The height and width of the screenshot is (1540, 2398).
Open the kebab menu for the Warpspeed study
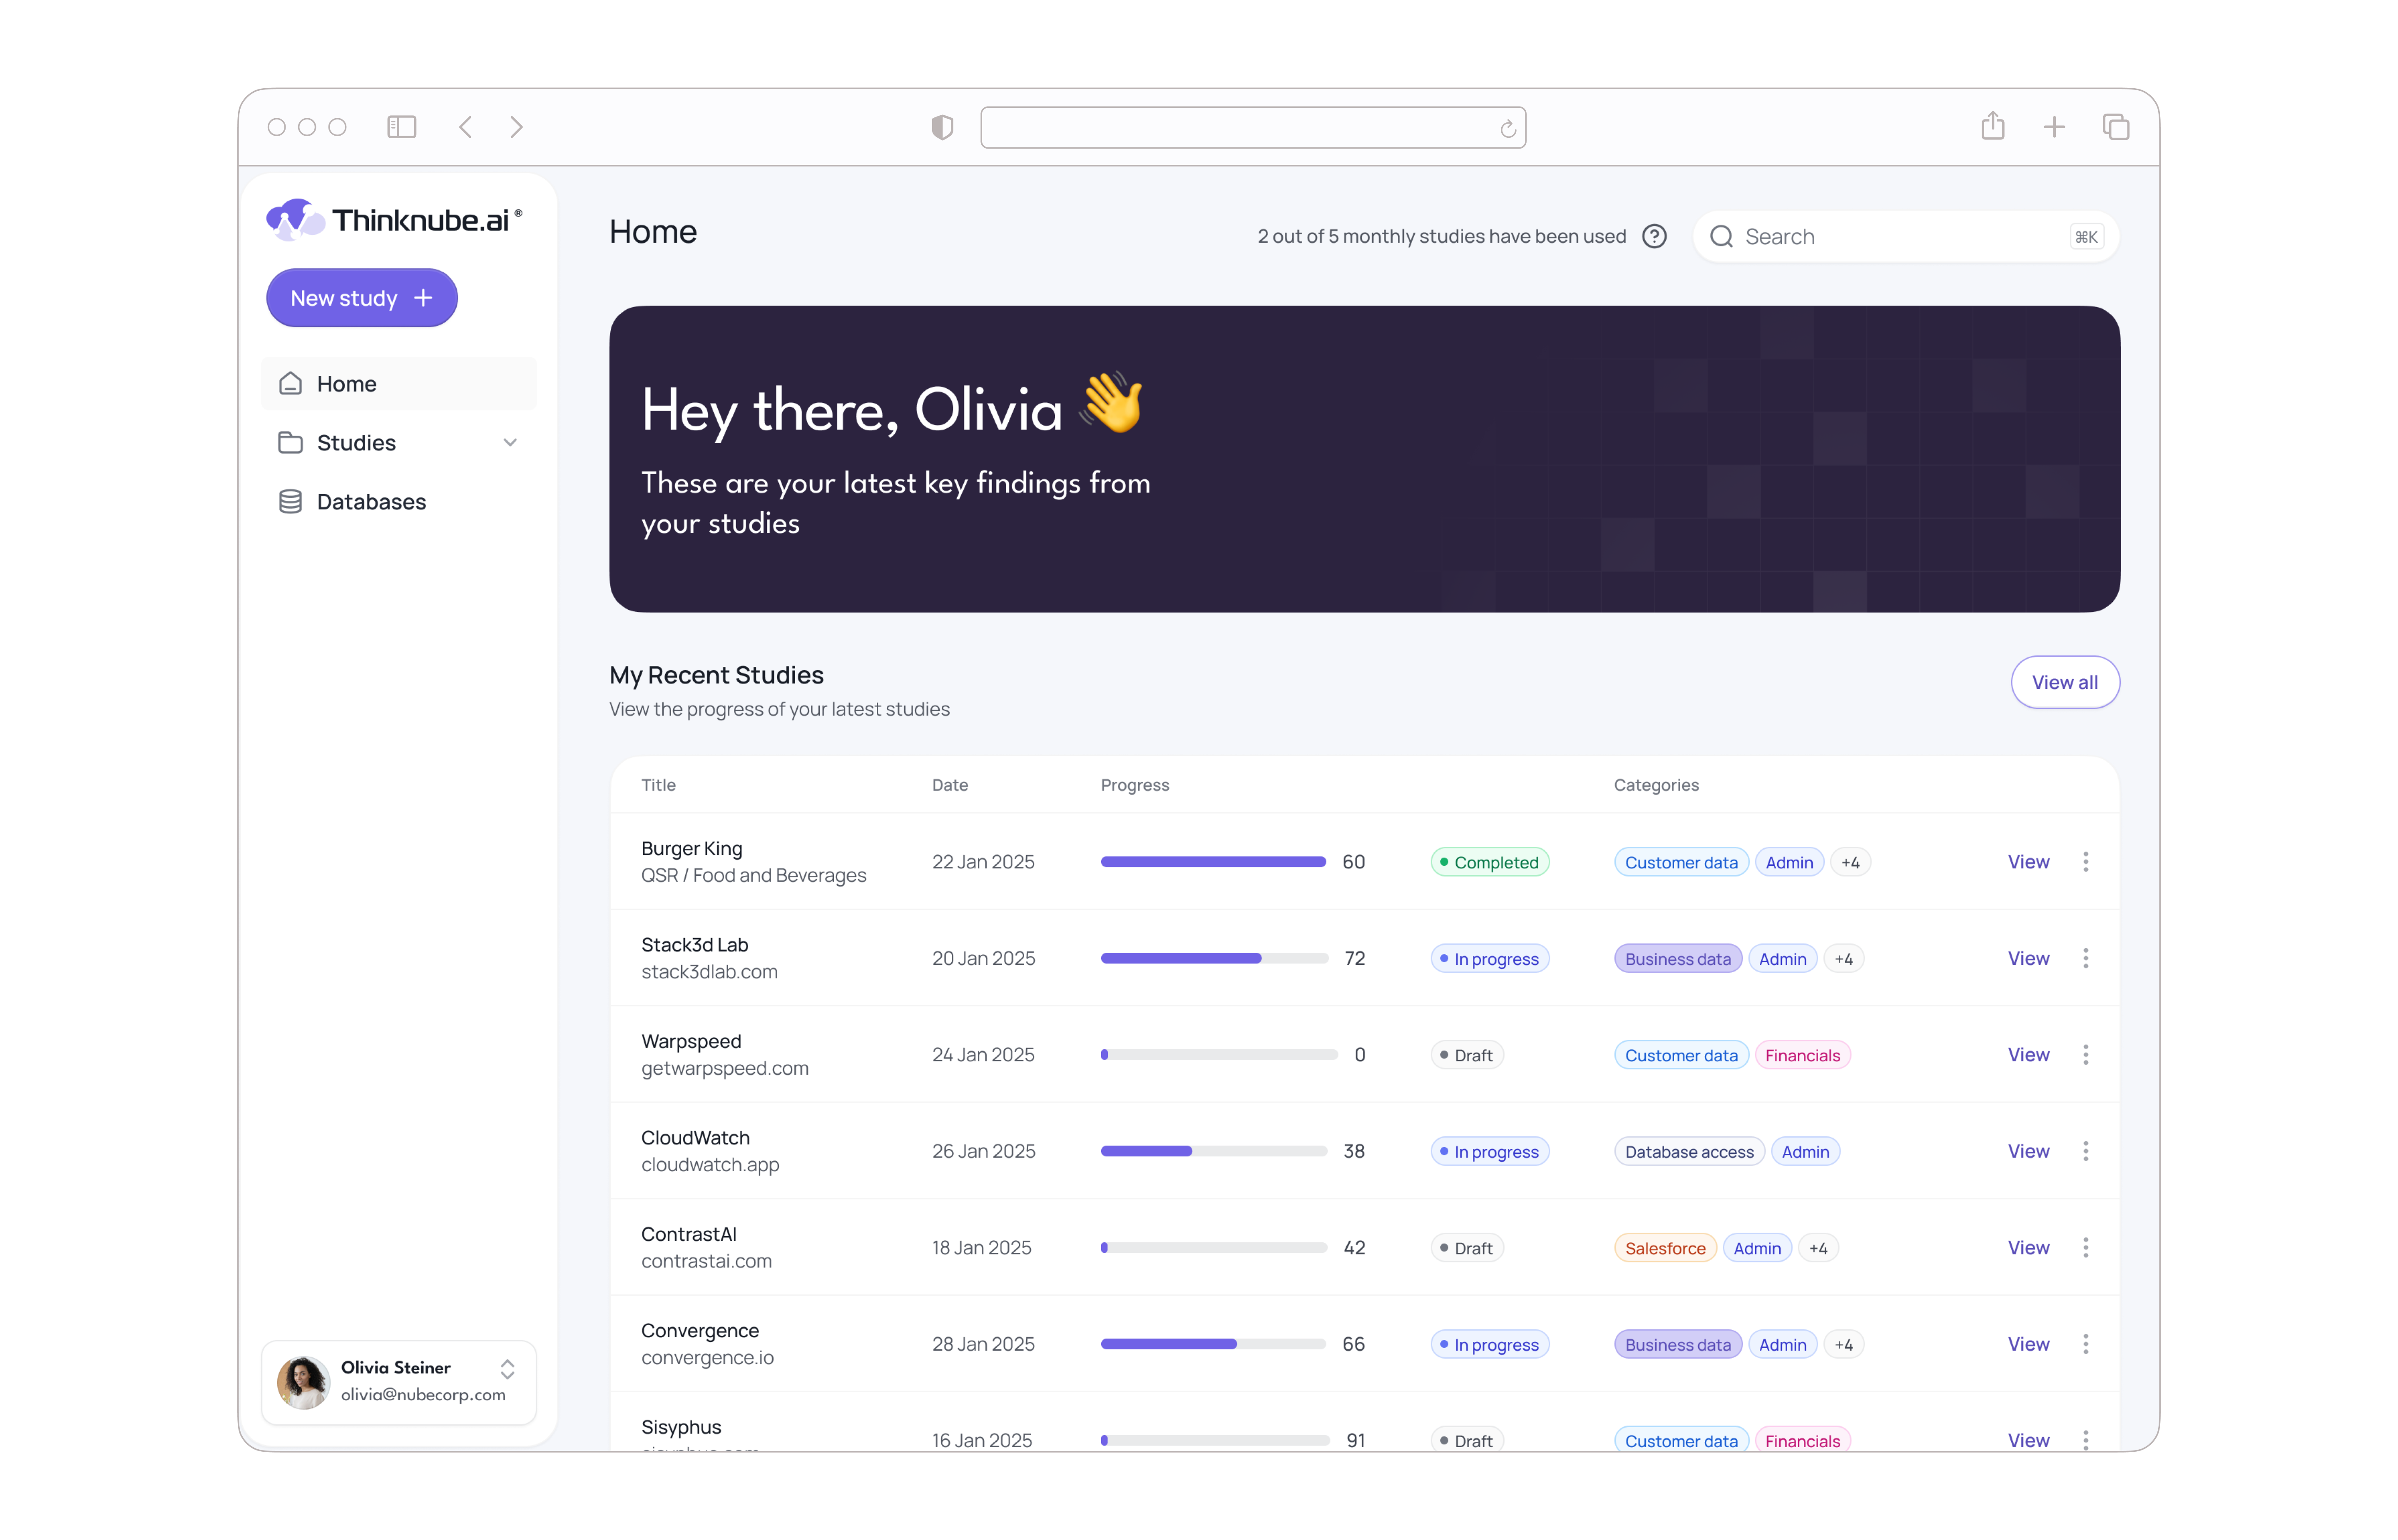coord(2086,1053)
